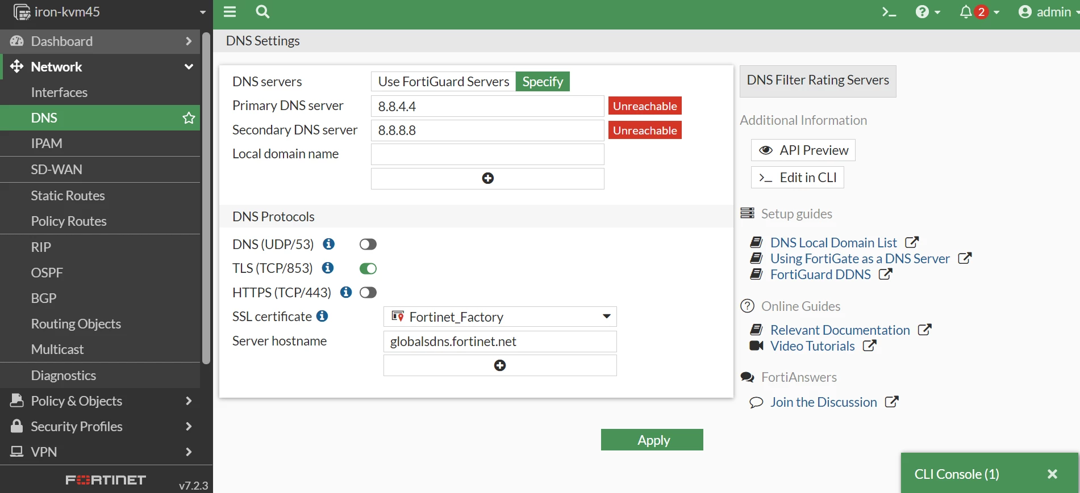This screenshot has width=1080, height=493.
Task: Click the Edit in CLI button
Action: 797,178
